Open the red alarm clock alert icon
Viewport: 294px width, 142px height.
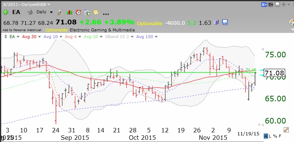click(x=78, y=13)
